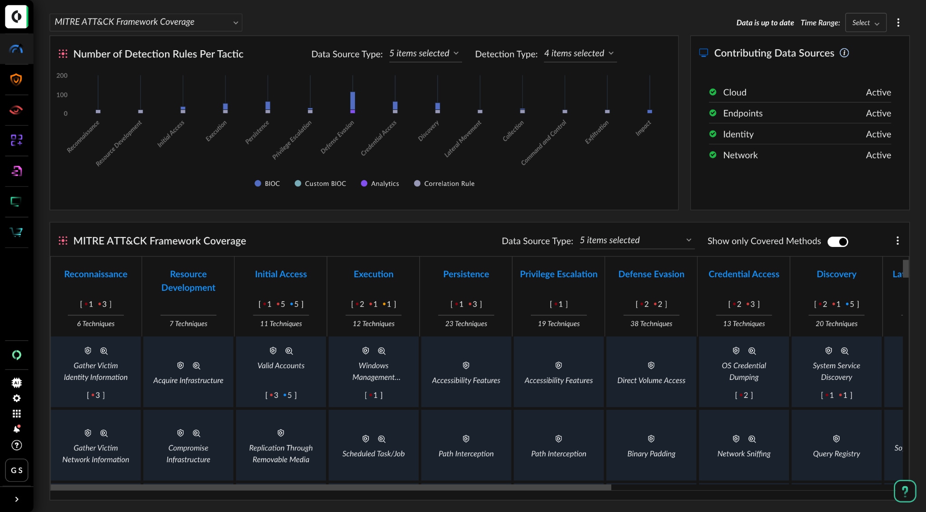Open the purple widgets-plus icon in sidebar
926x512 pixels.
16,140
